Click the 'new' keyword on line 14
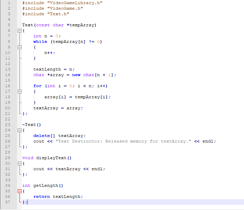Screen dimensions: 244x210 (76, 75)
